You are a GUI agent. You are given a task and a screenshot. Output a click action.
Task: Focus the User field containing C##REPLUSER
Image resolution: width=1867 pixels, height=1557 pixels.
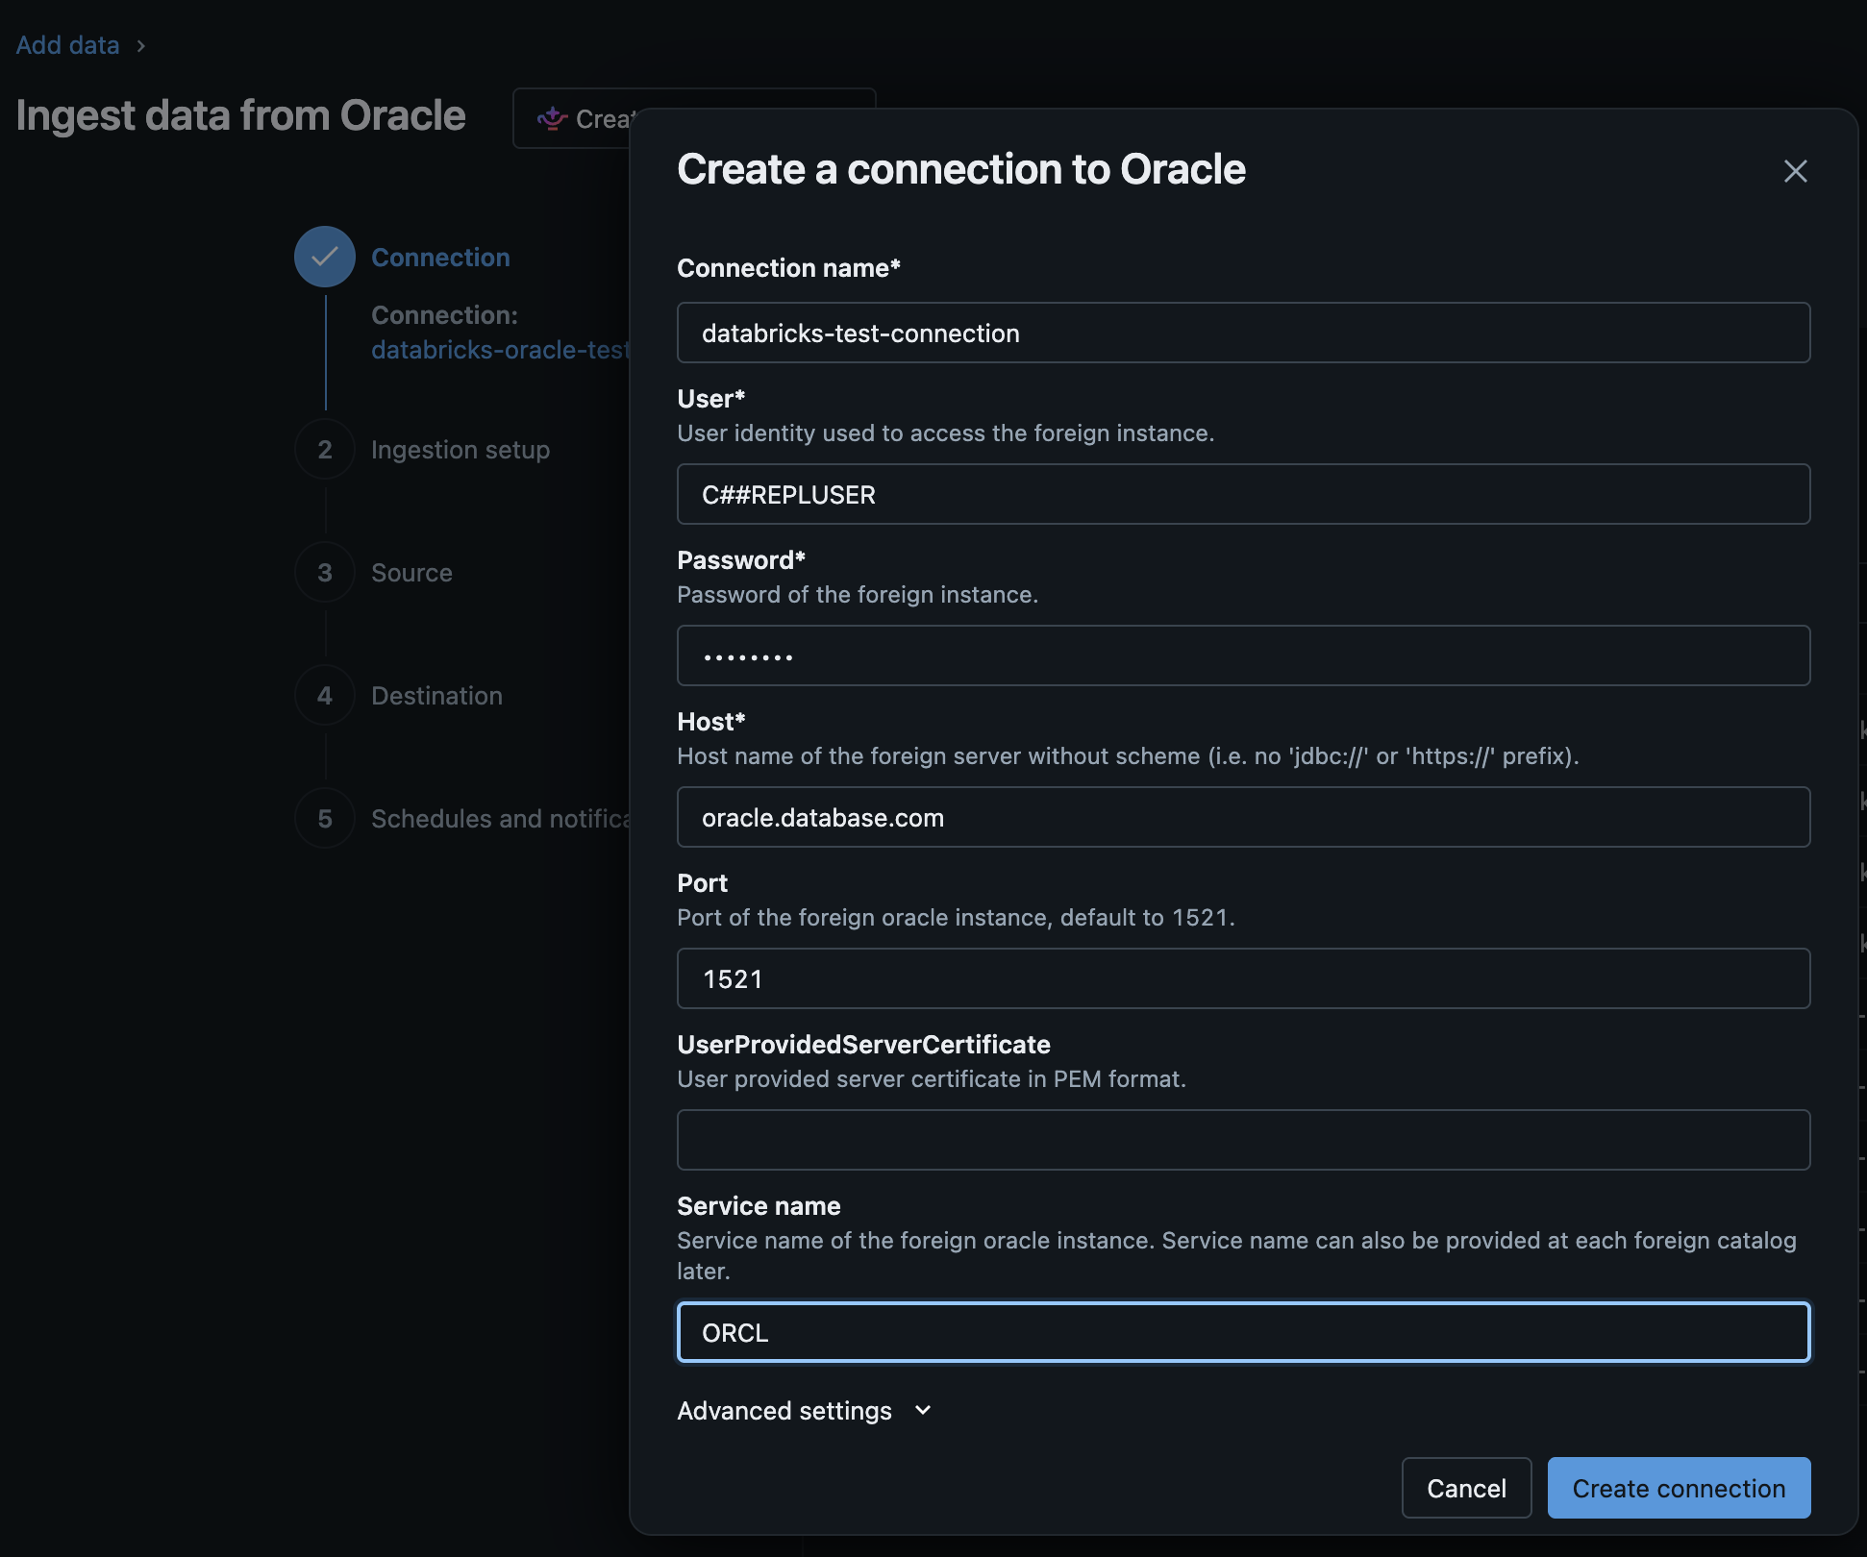[1243, 494]
